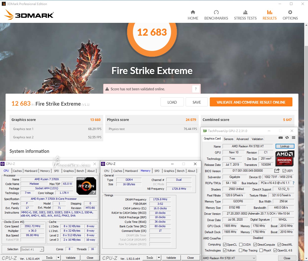Toggle Vulkan checkbox
This screenshot has height=261, width=308.
tap(225, 250)
